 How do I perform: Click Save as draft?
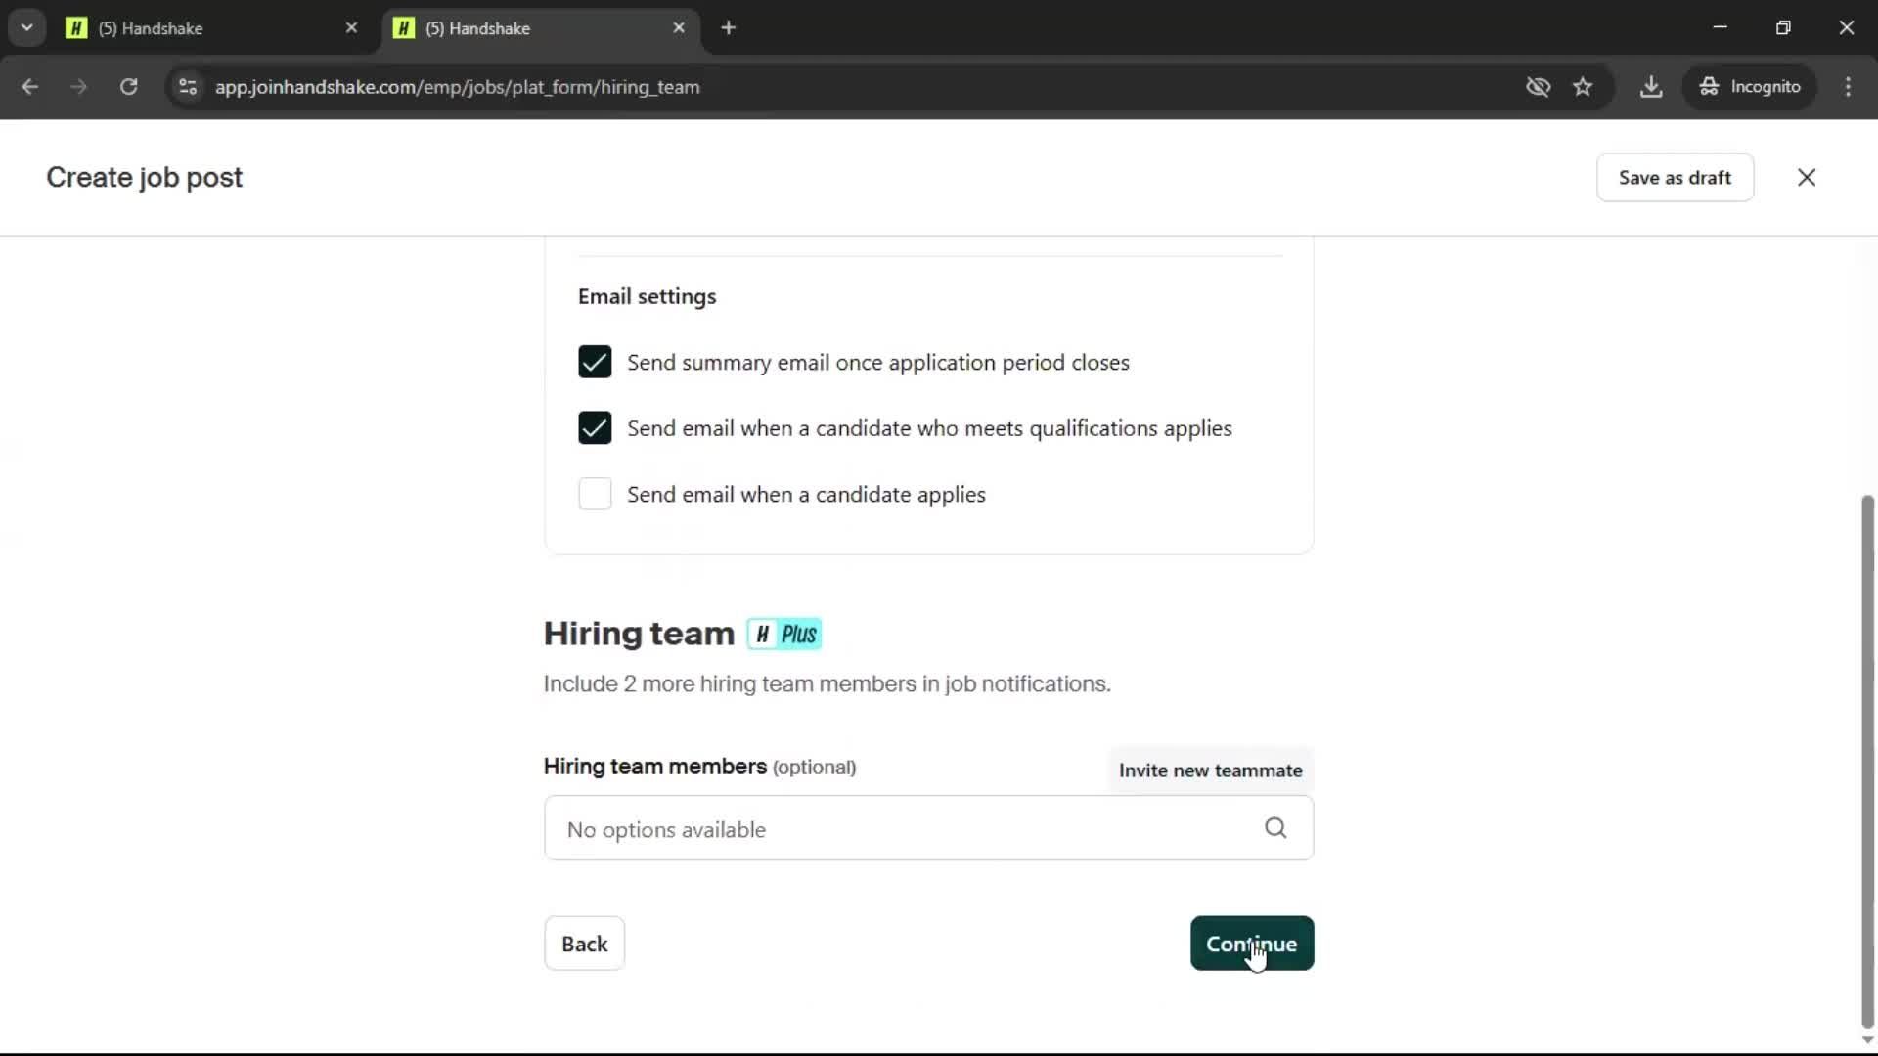(x=1675, y=177)
